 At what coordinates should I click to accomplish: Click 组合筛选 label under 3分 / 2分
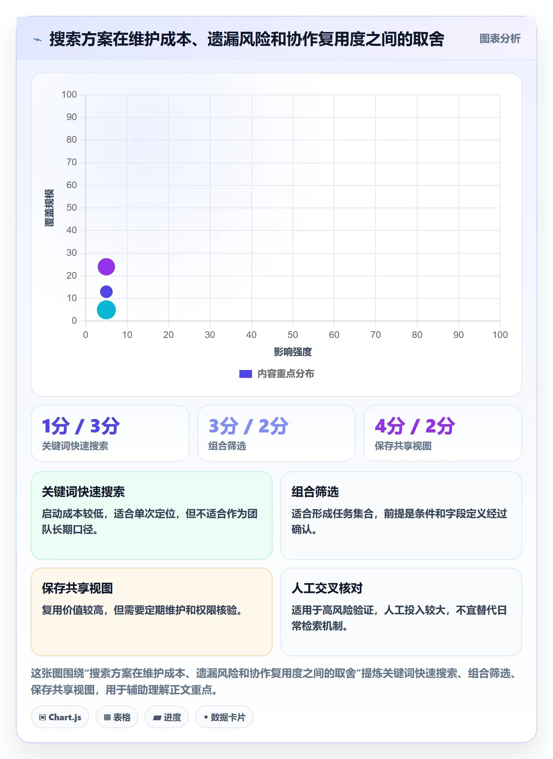[x=227, y=446]
